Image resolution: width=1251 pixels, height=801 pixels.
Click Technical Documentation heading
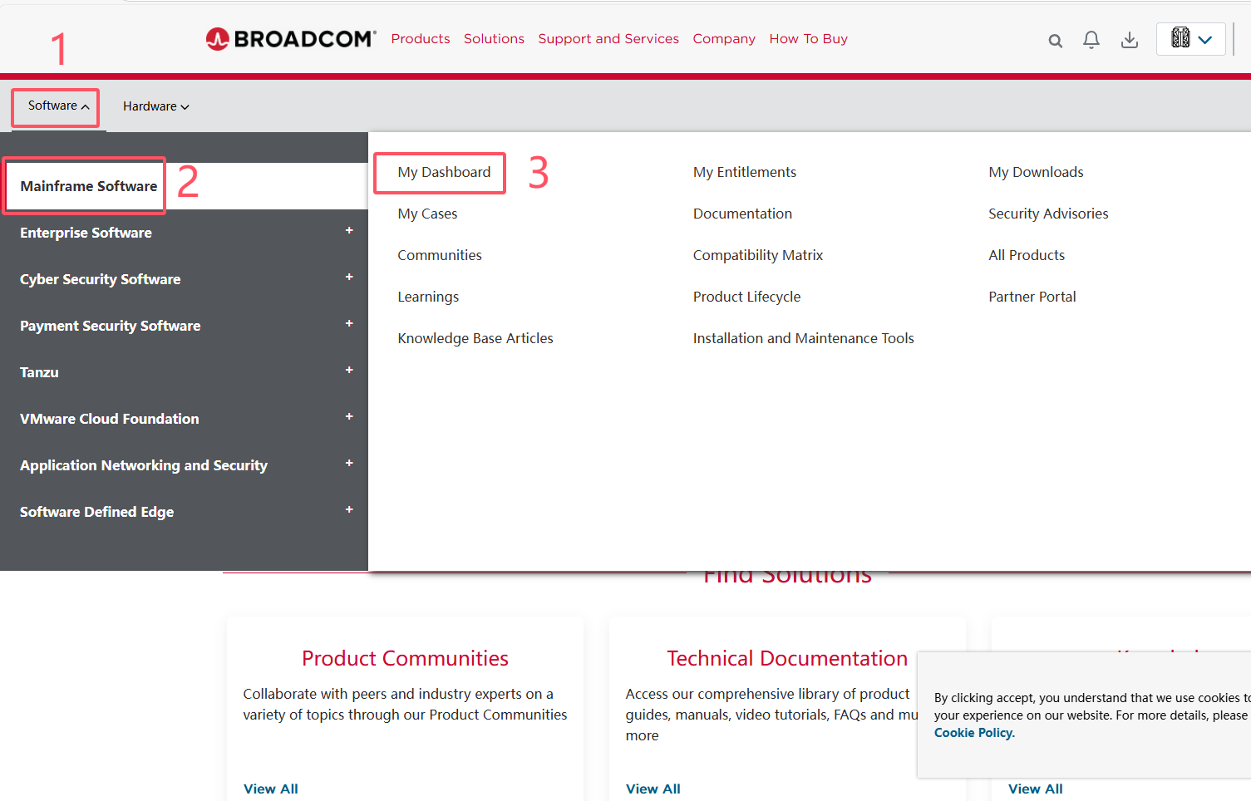click(787, 658)
